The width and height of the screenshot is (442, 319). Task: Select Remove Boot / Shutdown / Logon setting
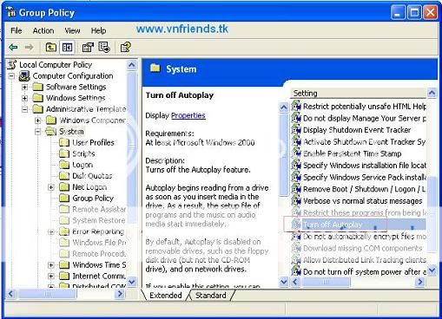(359, 189)
